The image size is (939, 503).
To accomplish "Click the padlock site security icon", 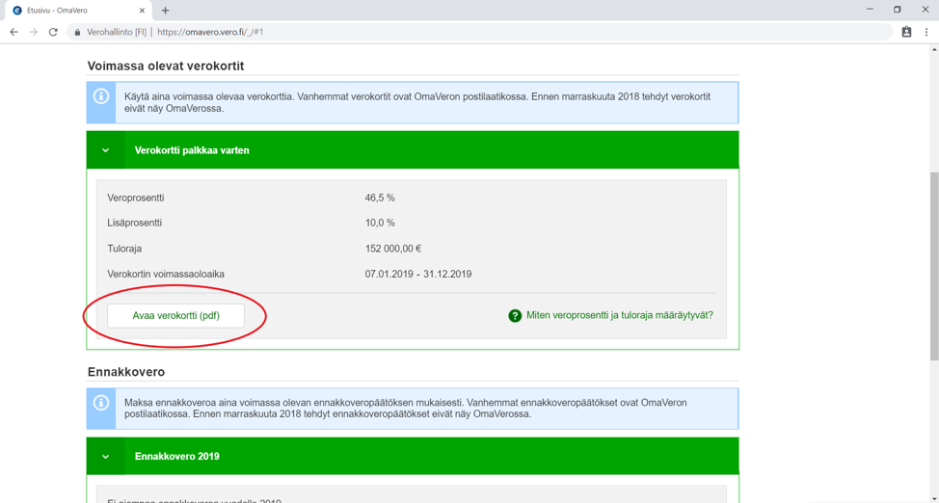I will click(x=78, y=32).
